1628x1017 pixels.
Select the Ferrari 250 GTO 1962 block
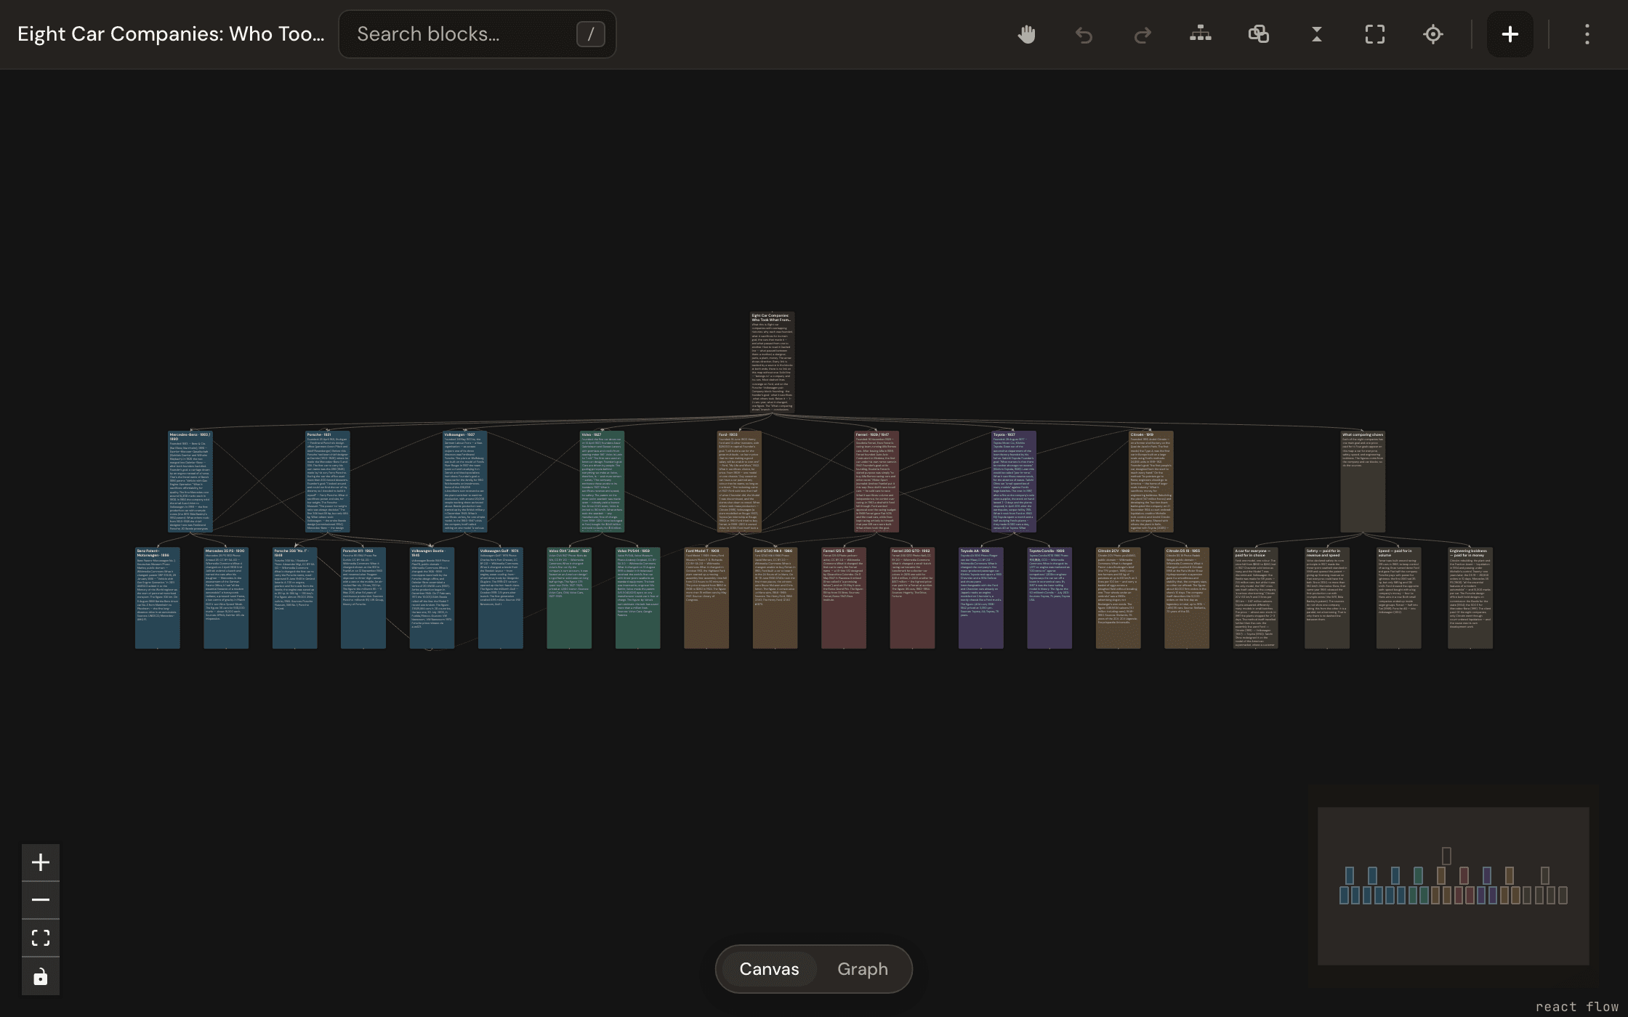912,598
